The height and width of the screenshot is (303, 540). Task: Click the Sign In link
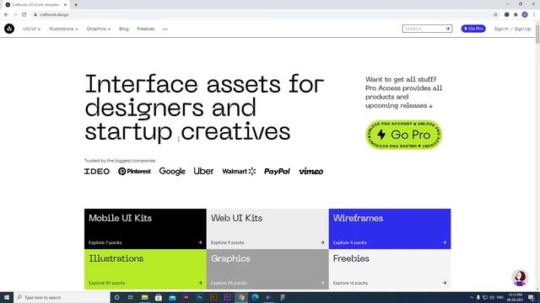tap(501, 29)
